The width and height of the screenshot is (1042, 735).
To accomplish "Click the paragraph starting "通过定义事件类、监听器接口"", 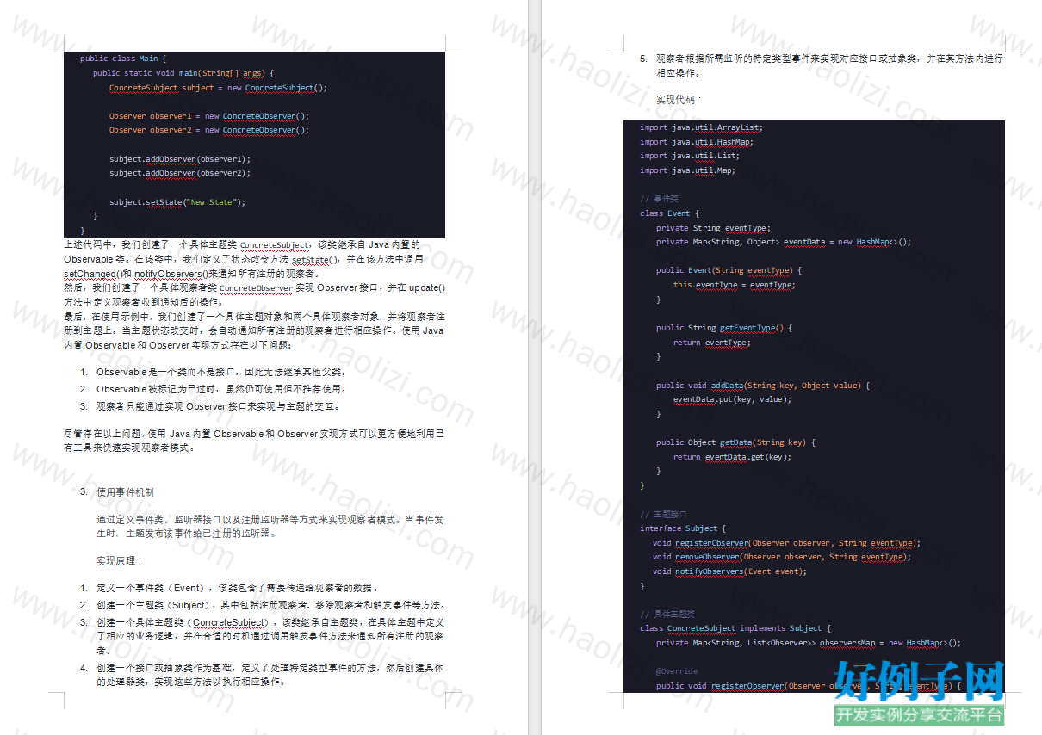I will [x=270, y=527].
